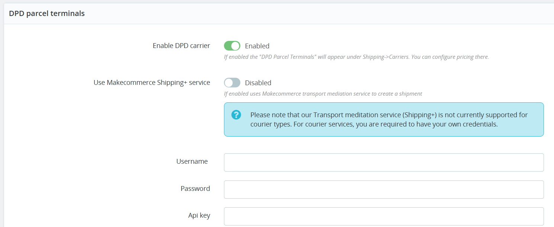Click the question mark info icon

click(236, 115)
